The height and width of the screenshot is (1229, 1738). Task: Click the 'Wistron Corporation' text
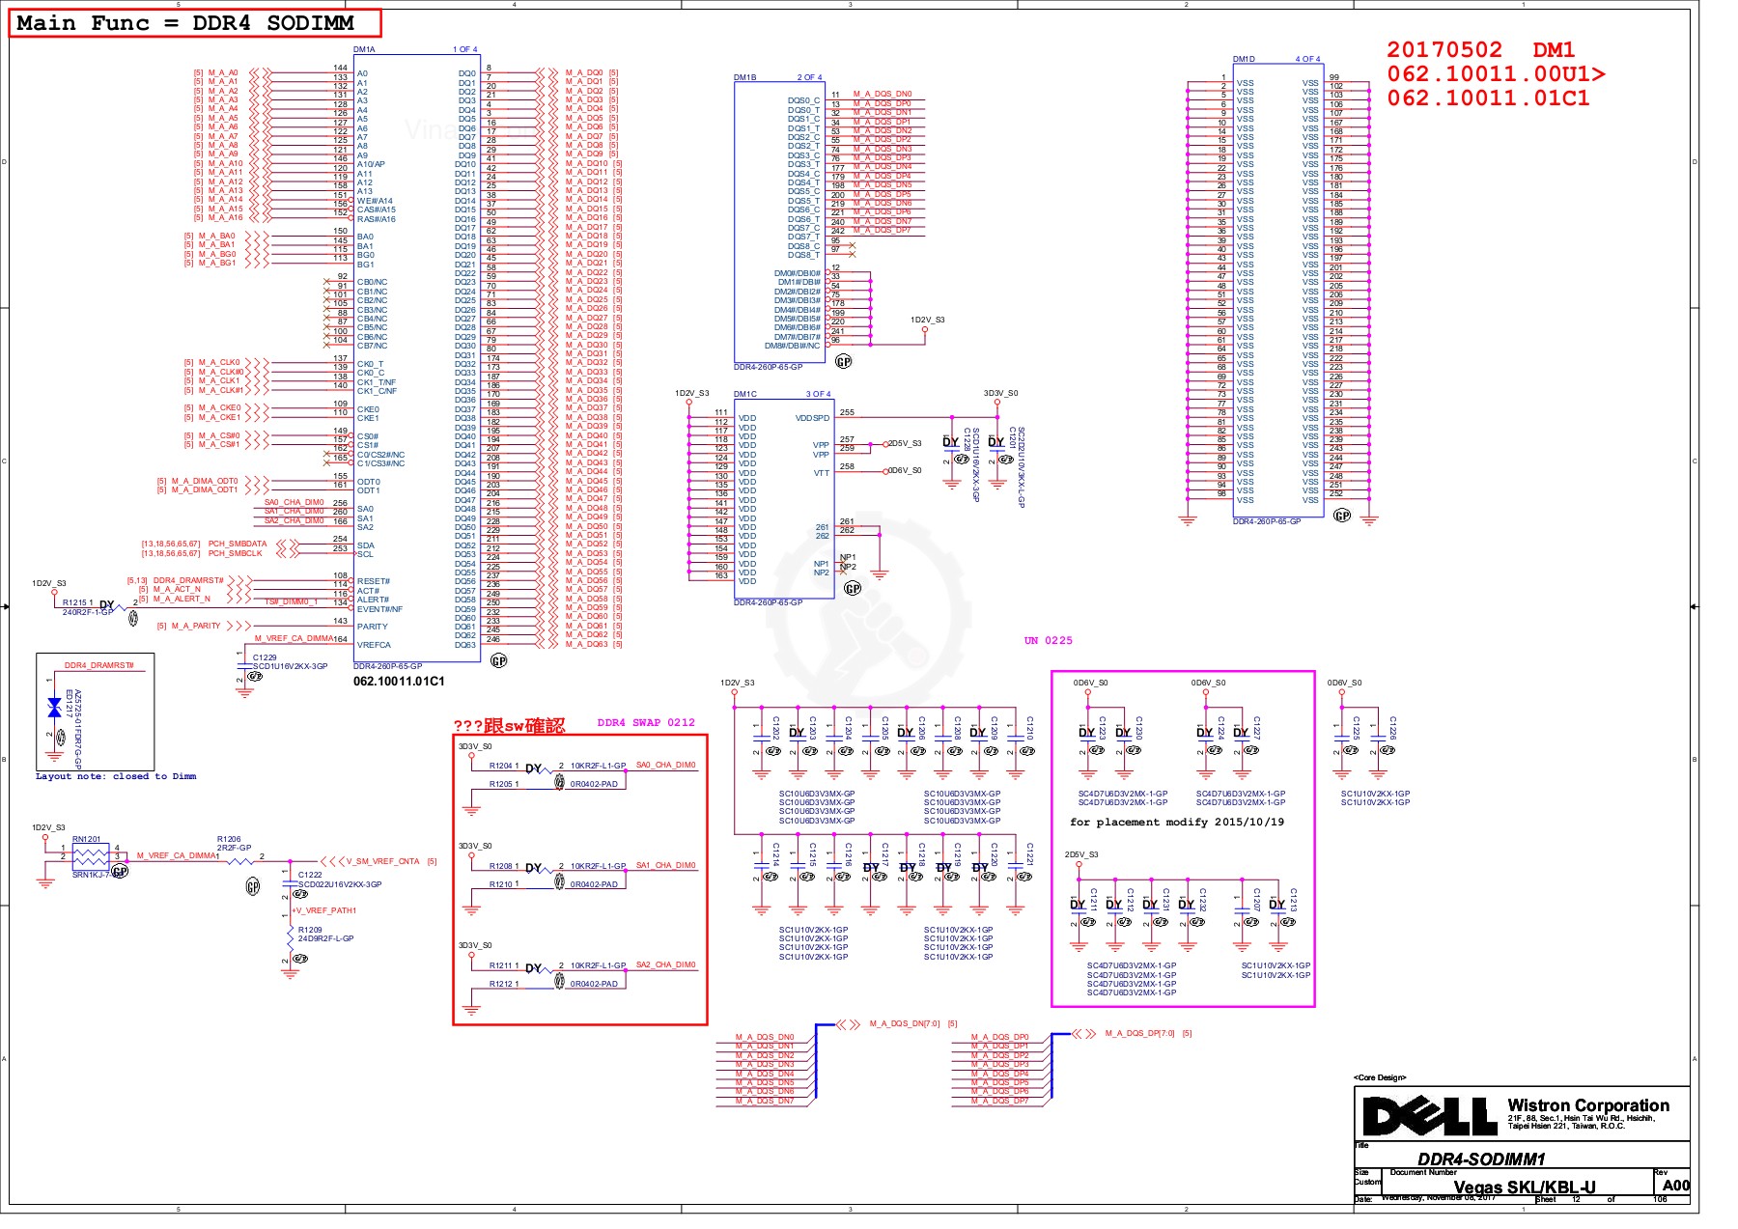click(1587, 1105)
